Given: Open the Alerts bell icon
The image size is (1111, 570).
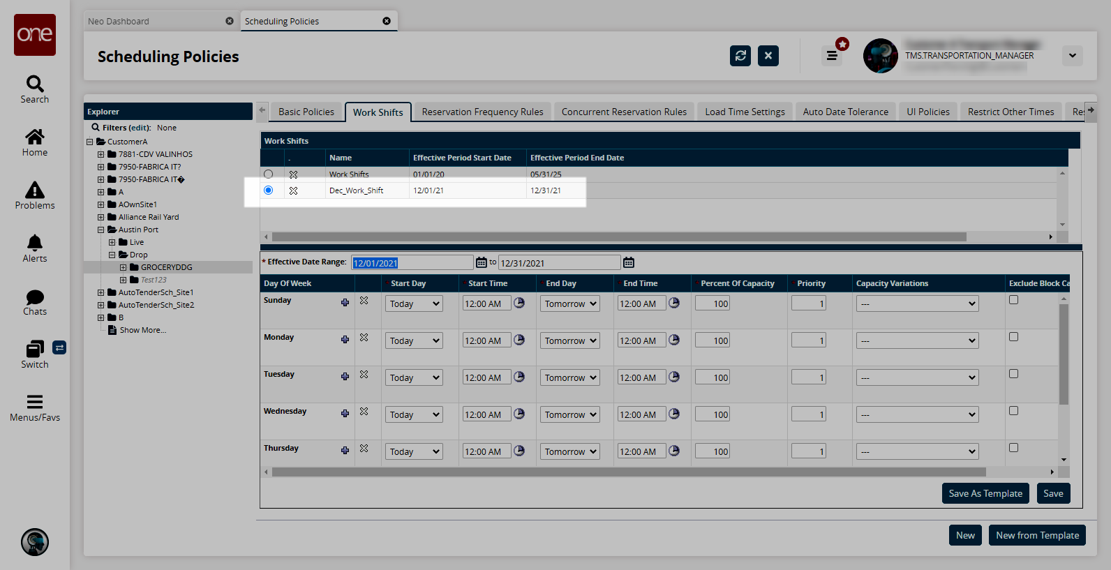Looking at the screenshot, I should click(34, 243).
